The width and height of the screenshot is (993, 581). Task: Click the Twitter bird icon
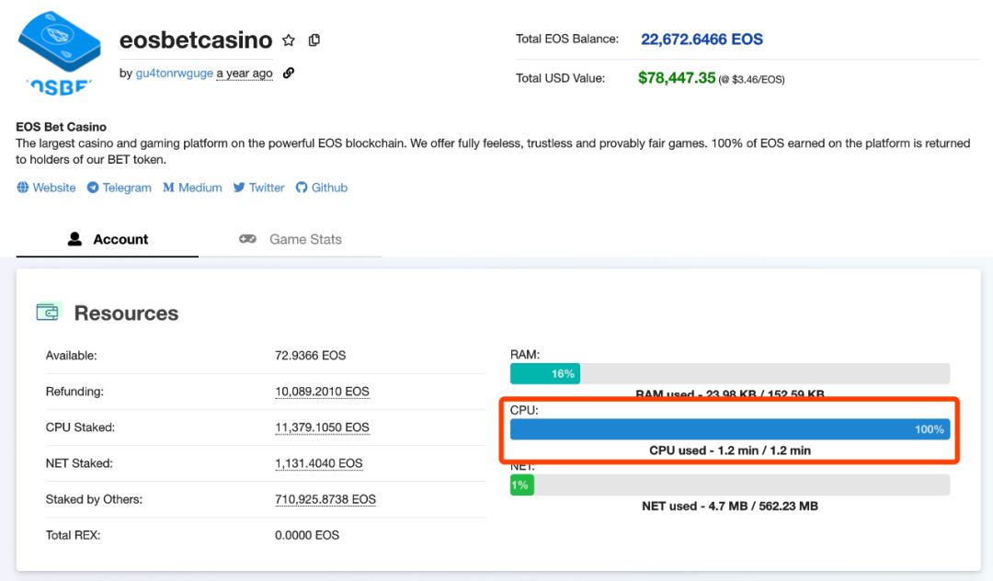click(x=239, y=188)
